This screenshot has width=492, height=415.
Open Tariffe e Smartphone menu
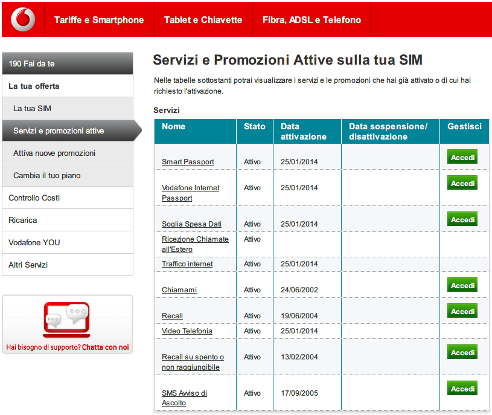point(99,20)
